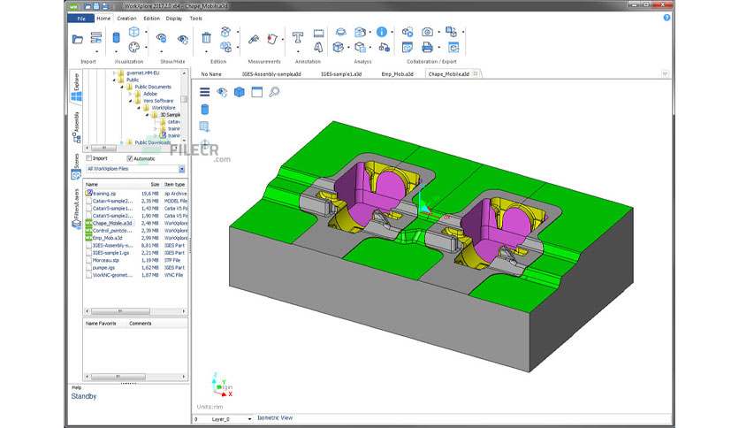Open the Explorer side panel tab
This screenshot has width=739, height=428.
click(76, 88)
